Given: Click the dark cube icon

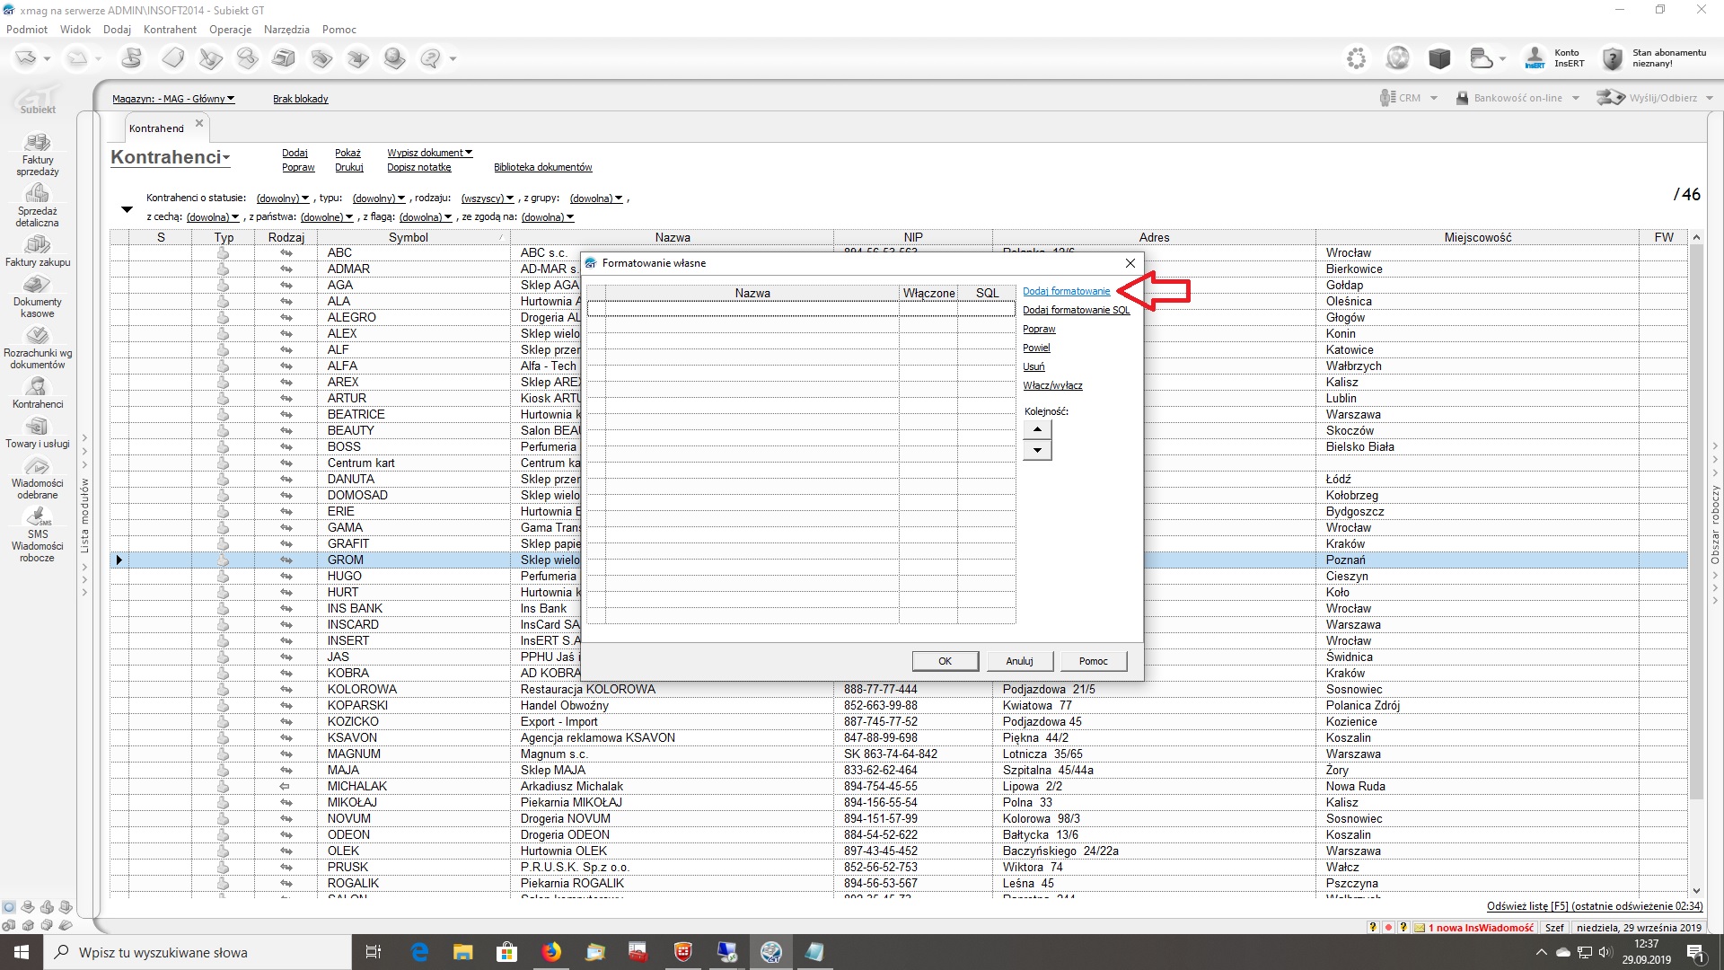Looking at the screenshot, I should (x=1439, y=58).
